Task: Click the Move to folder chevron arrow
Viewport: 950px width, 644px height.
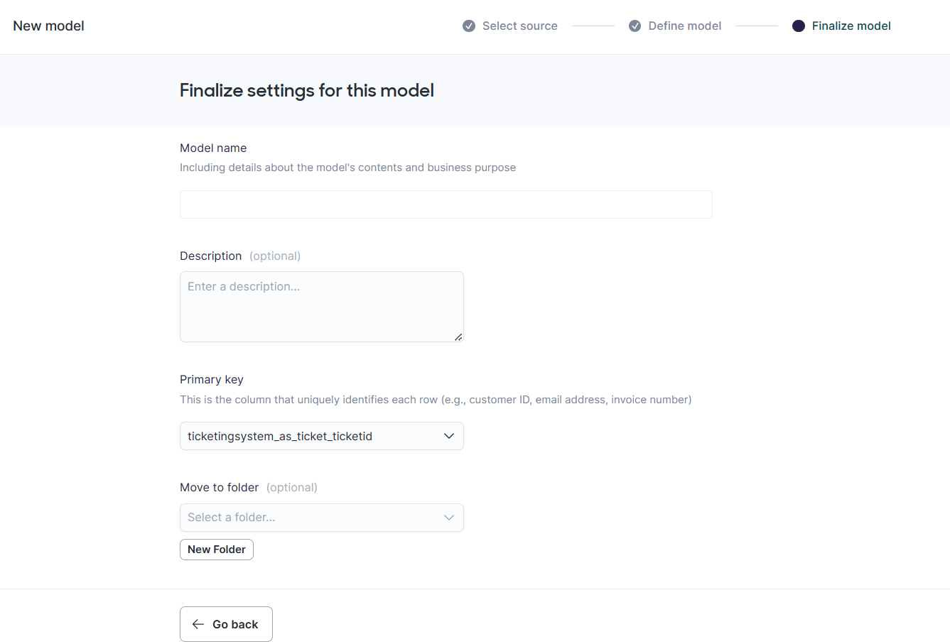Action: click(x=449, y=518)
